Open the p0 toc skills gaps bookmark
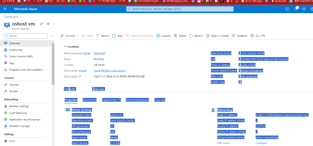 point(251,1)
